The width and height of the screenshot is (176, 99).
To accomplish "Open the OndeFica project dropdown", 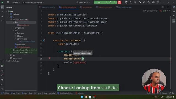I will click(x=16, y=2).
